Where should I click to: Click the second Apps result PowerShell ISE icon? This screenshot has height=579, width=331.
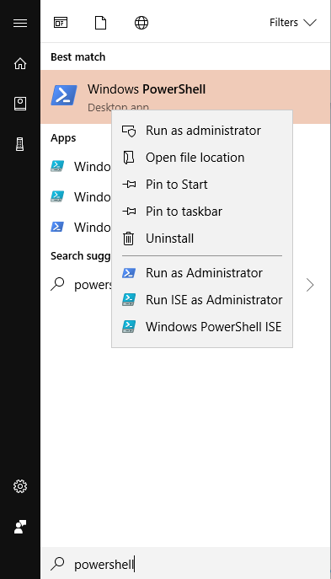tap(57, 197)
